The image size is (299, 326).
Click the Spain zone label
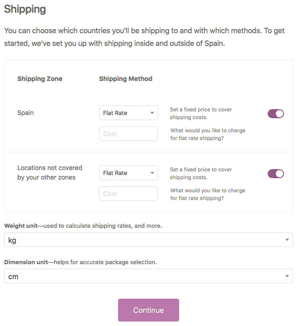click(x=25, y=113)
